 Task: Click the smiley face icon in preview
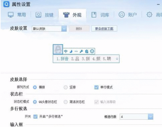(x=92, y=51)
